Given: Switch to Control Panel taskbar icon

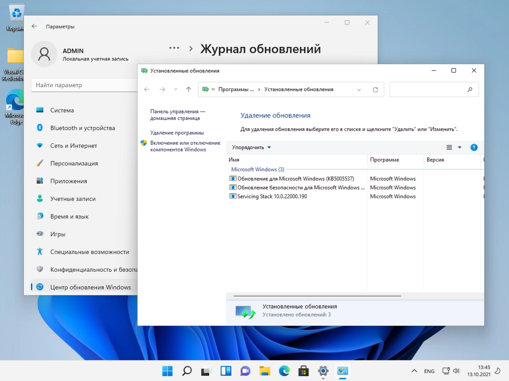Looking at the screenshot, I should click(x=342, y=371).
